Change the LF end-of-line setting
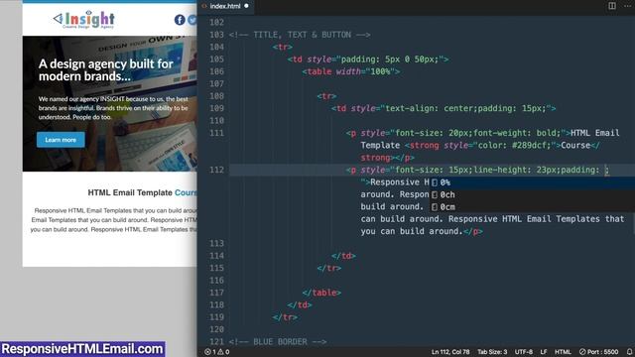This screenshot has height=357, width=635. (x=544, y=352)
